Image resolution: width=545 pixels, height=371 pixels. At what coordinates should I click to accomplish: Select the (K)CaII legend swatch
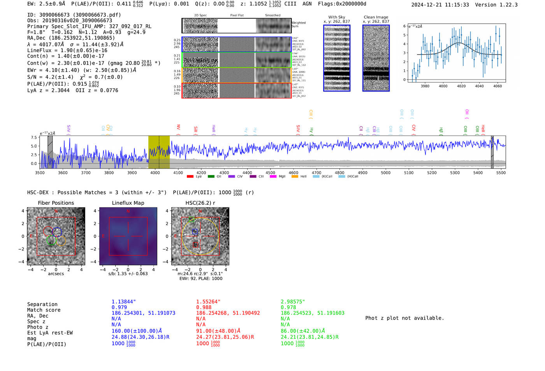coord(316,176)
